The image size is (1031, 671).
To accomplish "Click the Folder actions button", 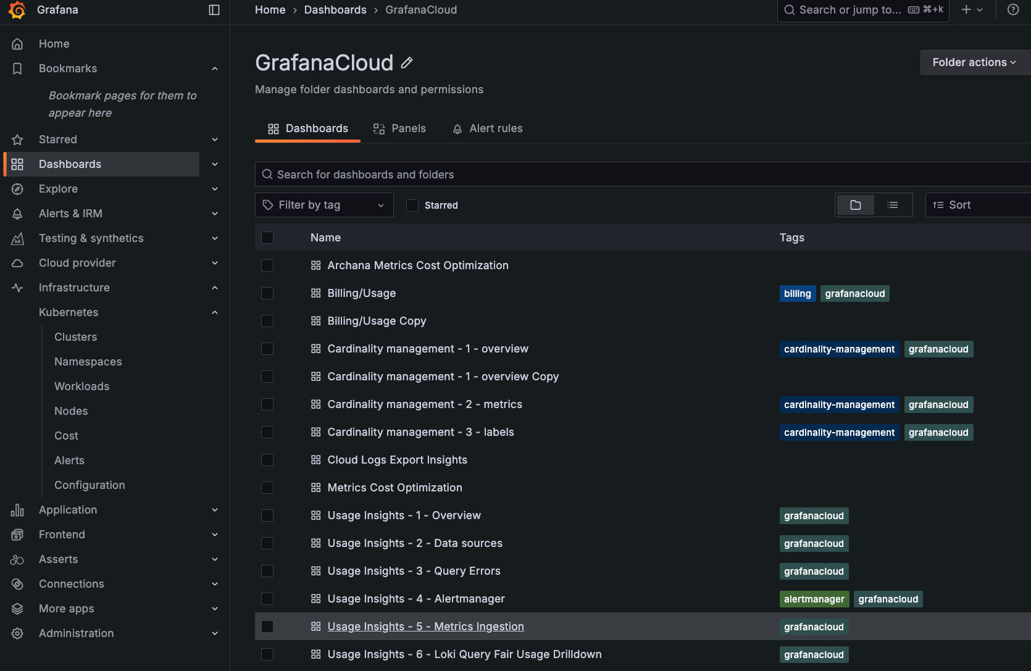I will point(974,62).
